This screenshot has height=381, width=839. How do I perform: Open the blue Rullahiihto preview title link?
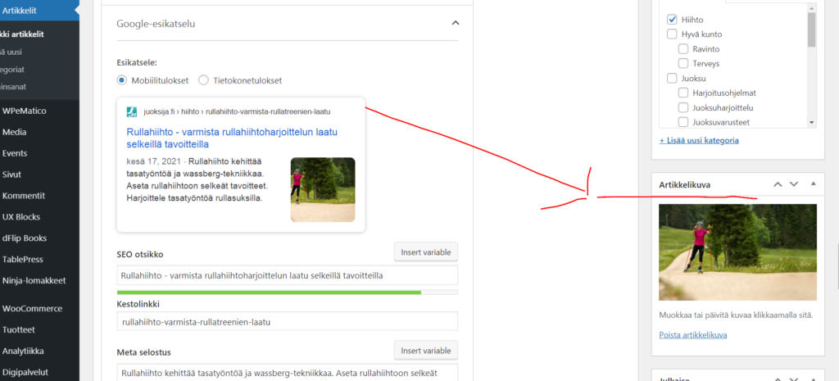232,138
